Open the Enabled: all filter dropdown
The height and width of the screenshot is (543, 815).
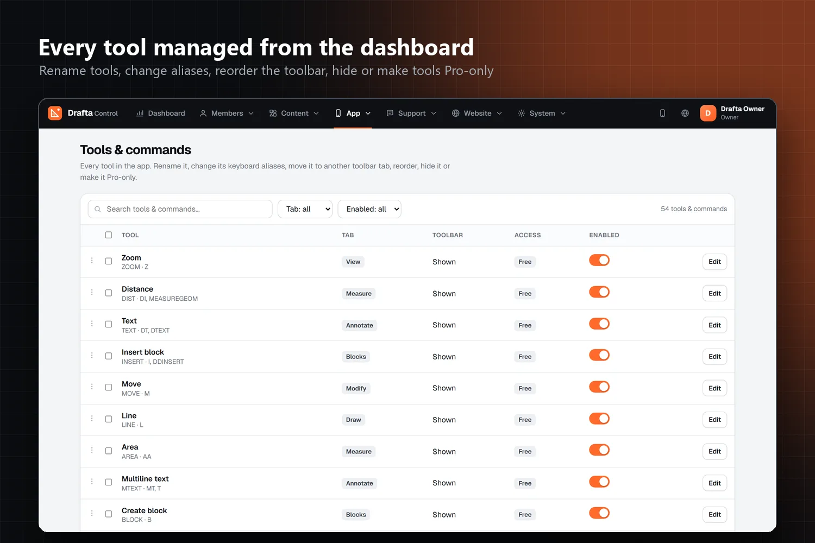(x=369, y=209)
